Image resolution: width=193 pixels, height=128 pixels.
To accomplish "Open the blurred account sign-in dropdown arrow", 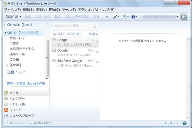I will click(x=177, y=17).
